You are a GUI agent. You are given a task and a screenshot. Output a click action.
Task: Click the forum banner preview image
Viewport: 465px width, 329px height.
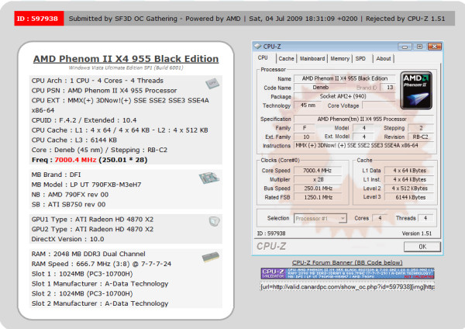coord(347,275)
